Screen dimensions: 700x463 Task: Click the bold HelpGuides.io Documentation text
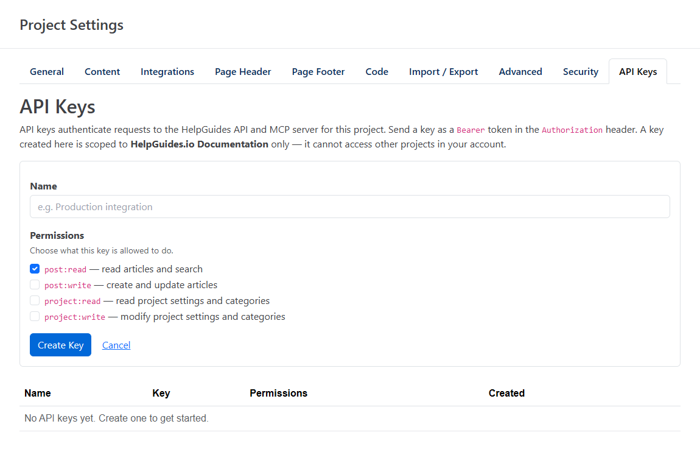point(200,144)
